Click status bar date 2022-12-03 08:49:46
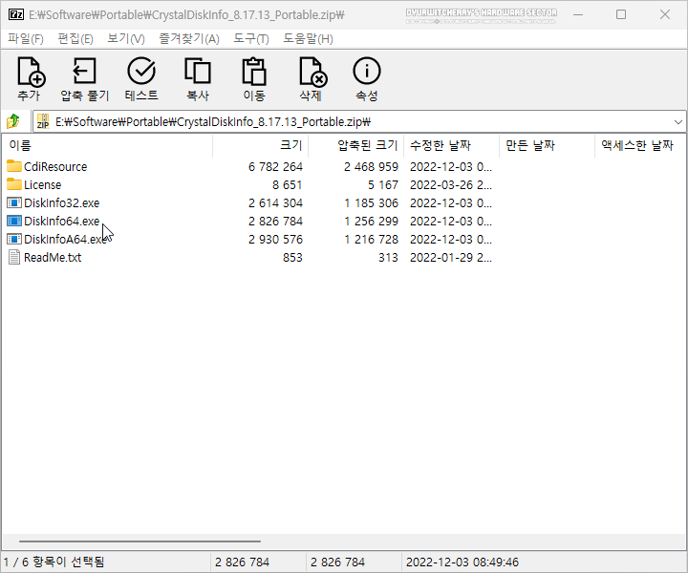The width and height of the screenshot is (688, 573). coord(462,562)
